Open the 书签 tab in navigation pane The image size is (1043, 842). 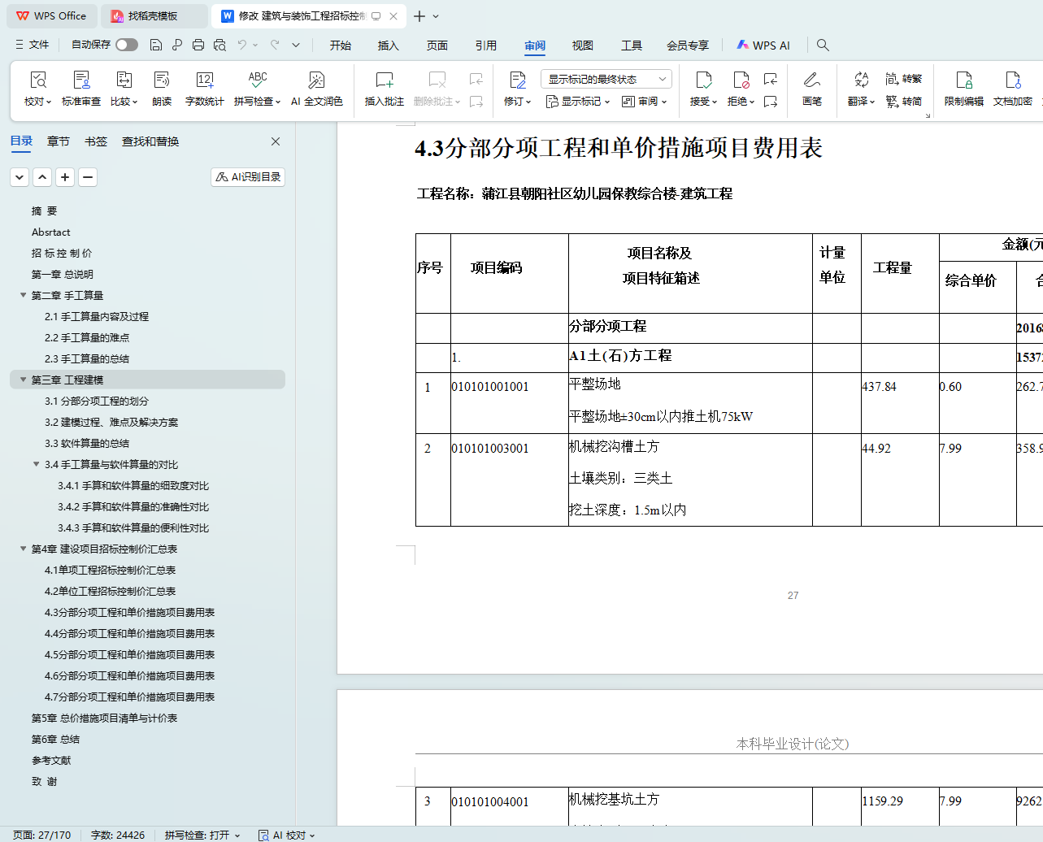pos(96,141)
